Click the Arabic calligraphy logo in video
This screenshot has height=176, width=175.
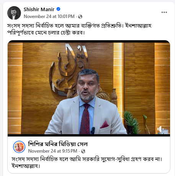coord(68,69)
